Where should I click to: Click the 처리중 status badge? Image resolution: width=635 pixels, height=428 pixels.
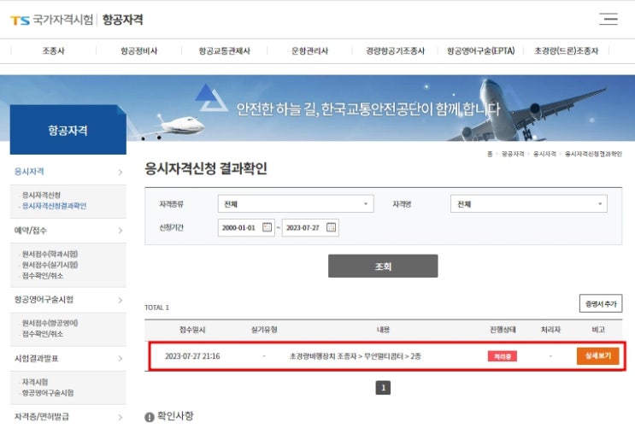(x=503, y=356)
